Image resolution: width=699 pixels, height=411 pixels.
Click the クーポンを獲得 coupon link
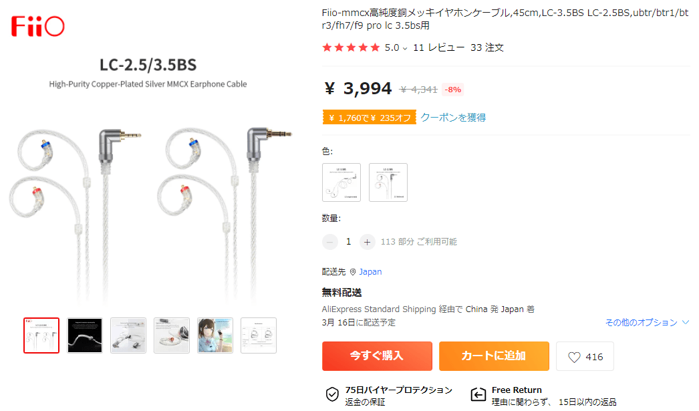pyautogui.click(x=453, y=118)
